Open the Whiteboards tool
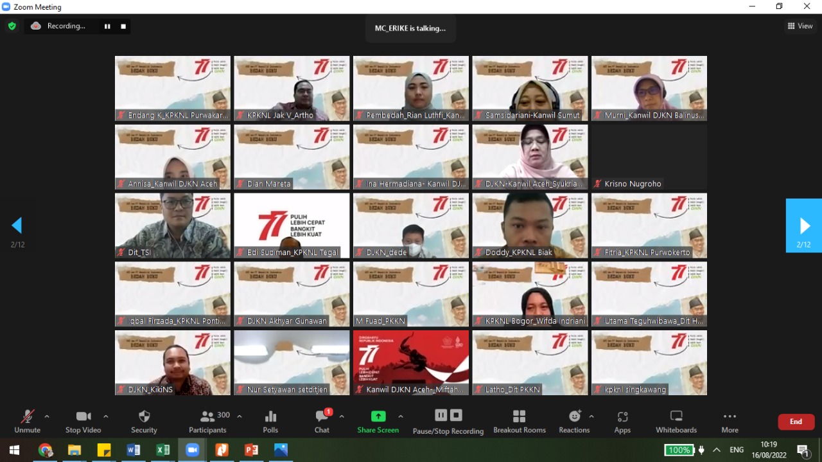This screenshot has width=822, height=462. (x=676, y=422)
